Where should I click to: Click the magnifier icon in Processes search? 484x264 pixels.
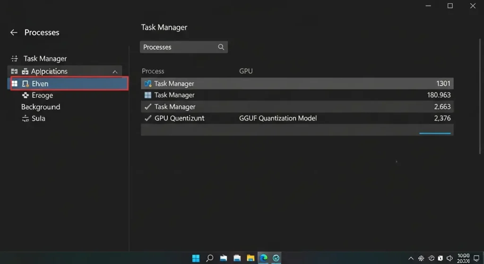221,47
